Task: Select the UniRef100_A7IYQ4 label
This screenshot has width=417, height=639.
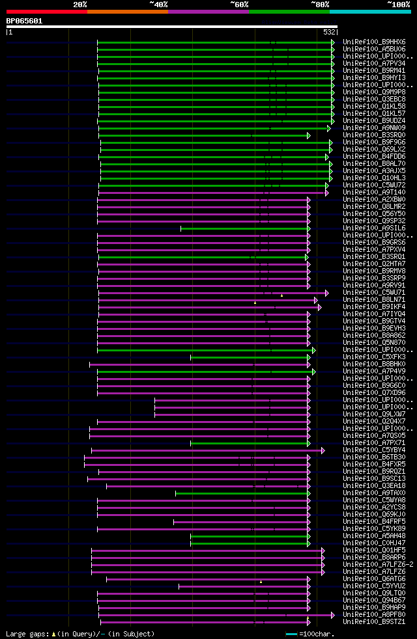Action: pyautogui.click(x=374, y=314)
